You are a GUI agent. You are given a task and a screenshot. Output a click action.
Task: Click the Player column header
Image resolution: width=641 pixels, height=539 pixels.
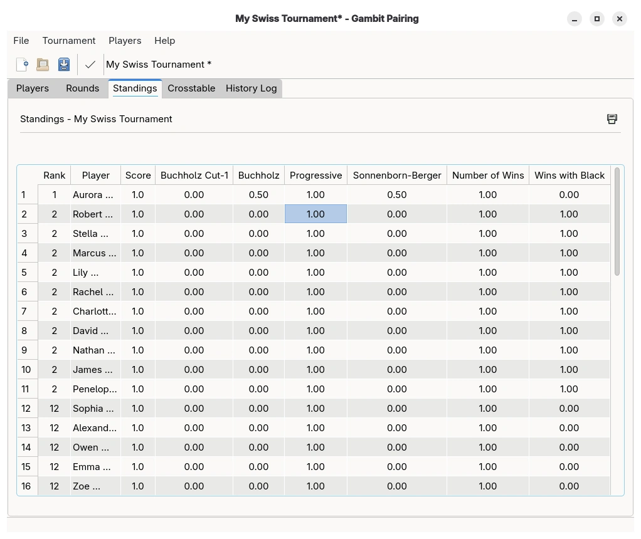click(x=96, y=175)
